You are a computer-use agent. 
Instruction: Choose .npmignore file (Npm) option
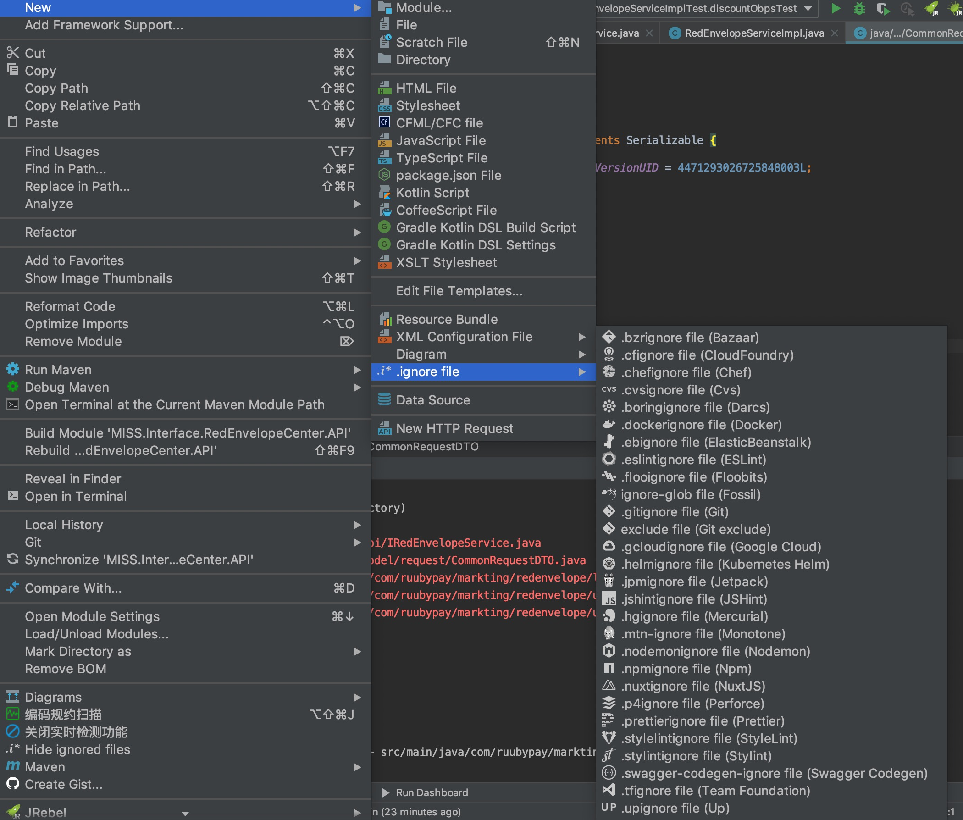coord(686,669)
